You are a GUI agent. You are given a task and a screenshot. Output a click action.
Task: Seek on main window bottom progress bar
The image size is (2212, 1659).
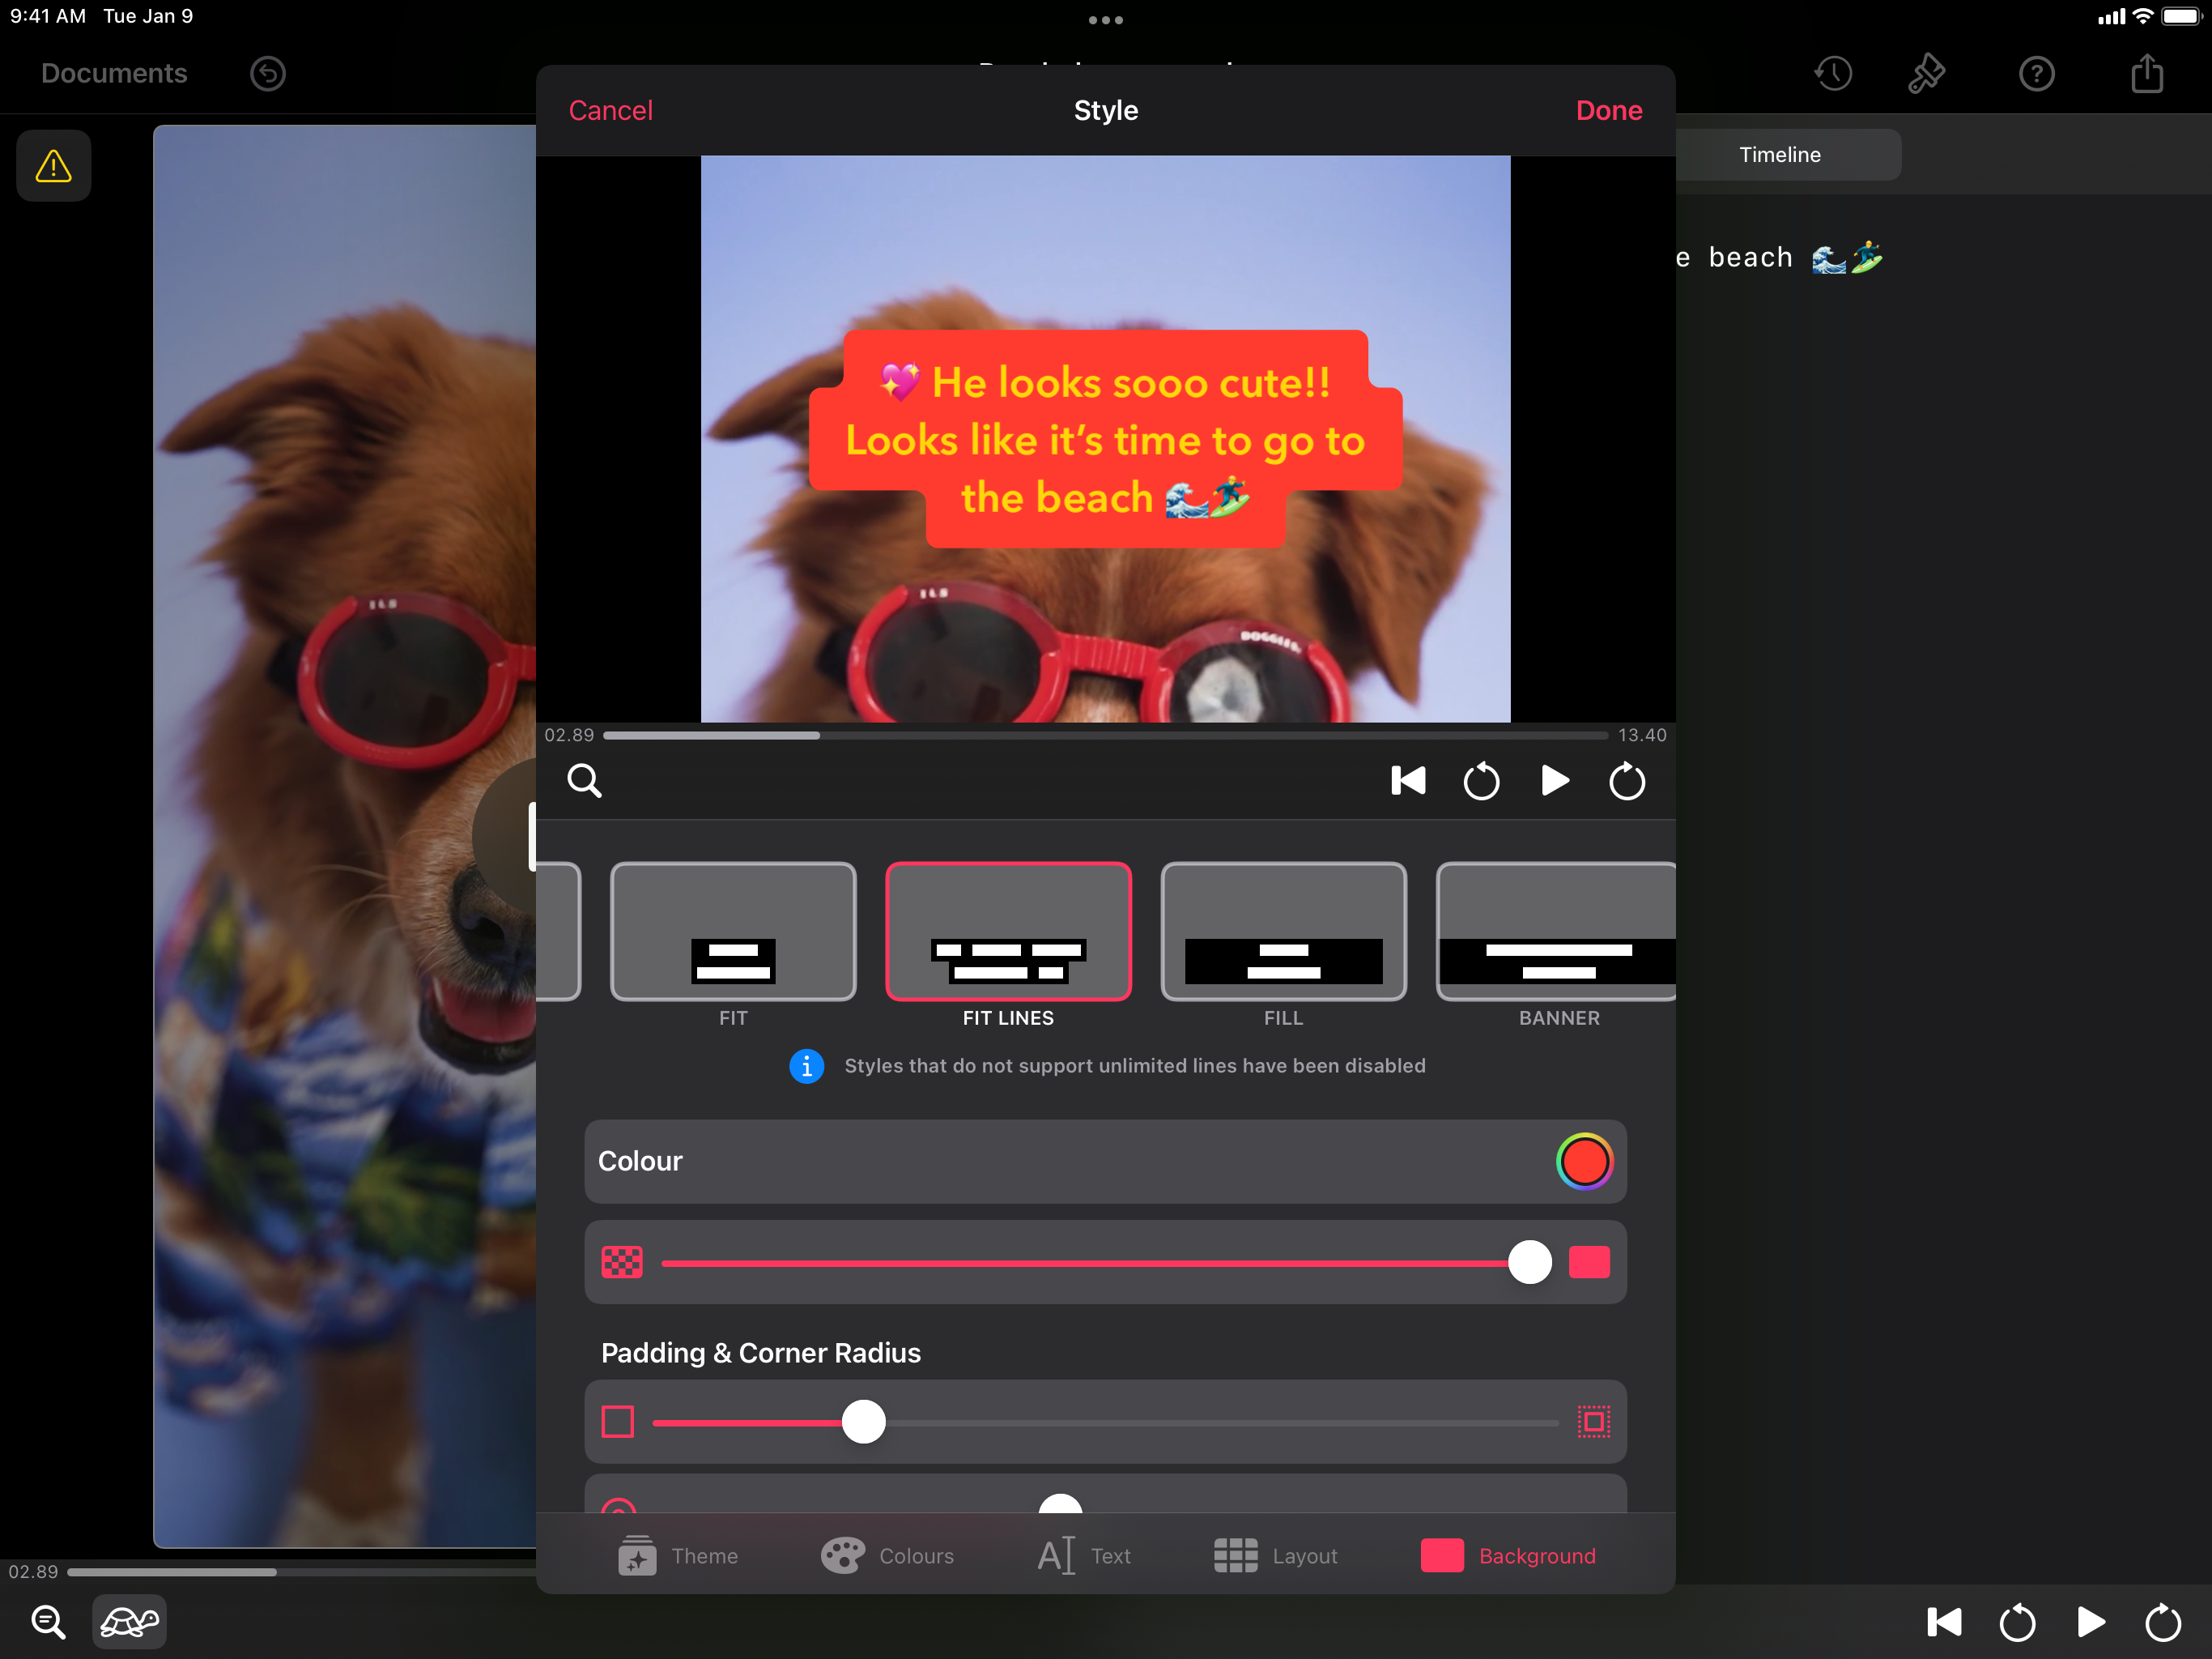point(300,1572)
